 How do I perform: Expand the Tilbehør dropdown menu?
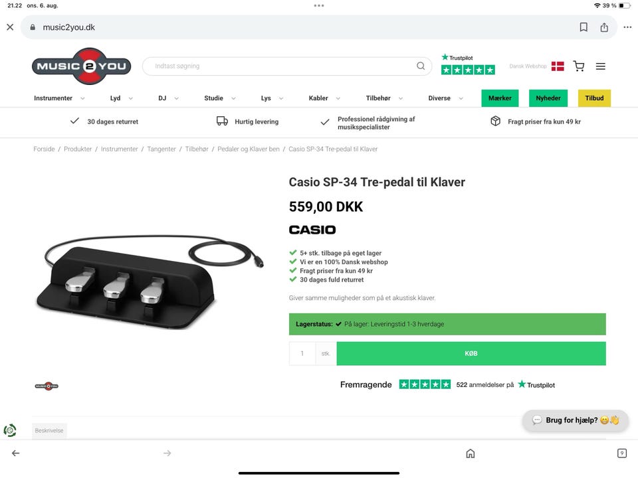click(384, 98)
